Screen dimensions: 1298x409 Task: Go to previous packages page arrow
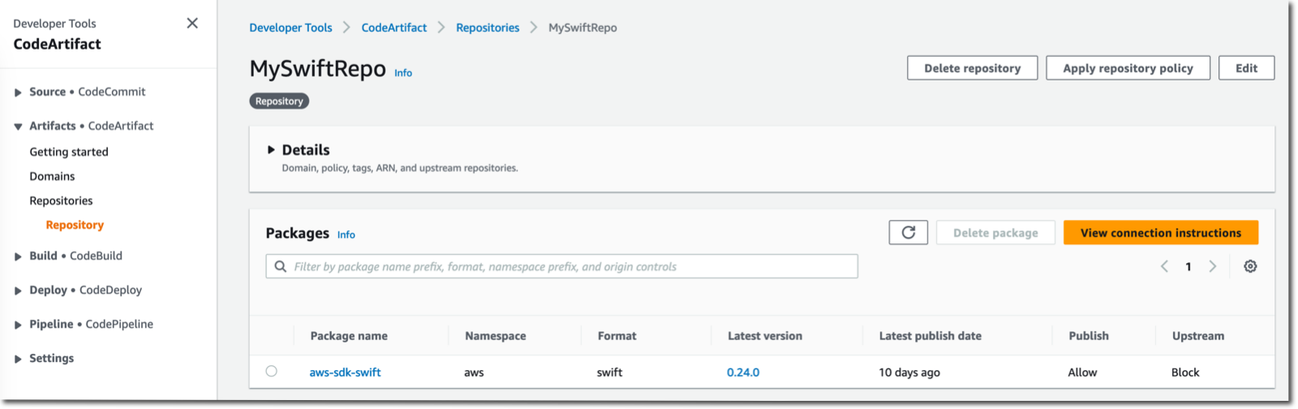click(x=1164, y=266)
